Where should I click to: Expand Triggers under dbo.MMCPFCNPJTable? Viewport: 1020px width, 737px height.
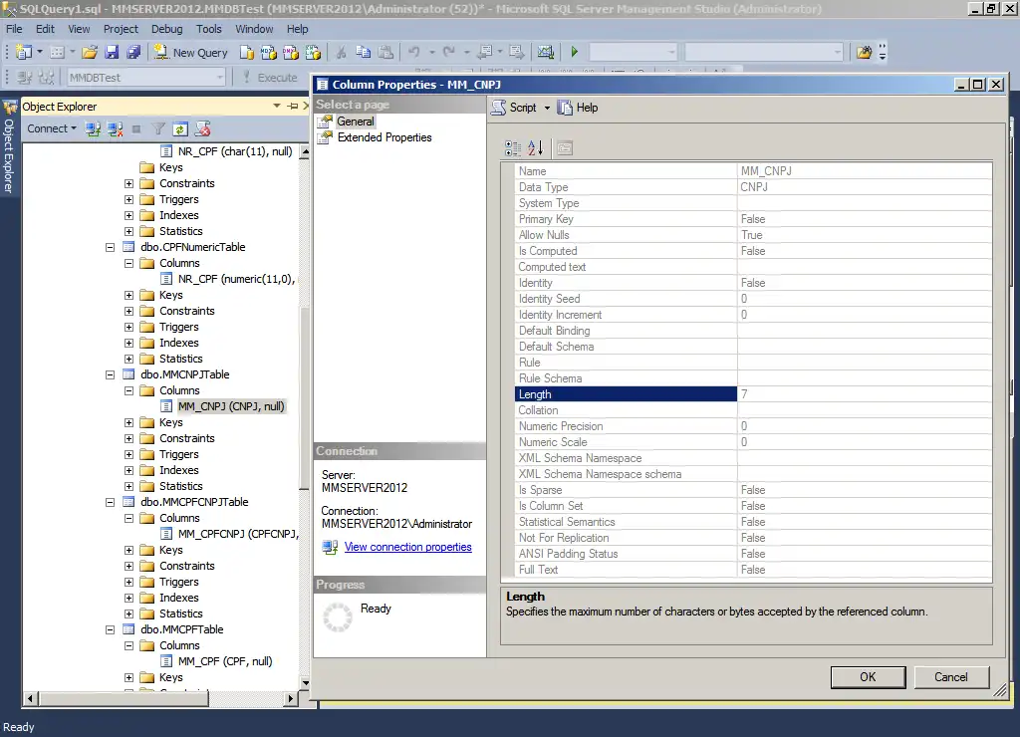coord(128,582)
